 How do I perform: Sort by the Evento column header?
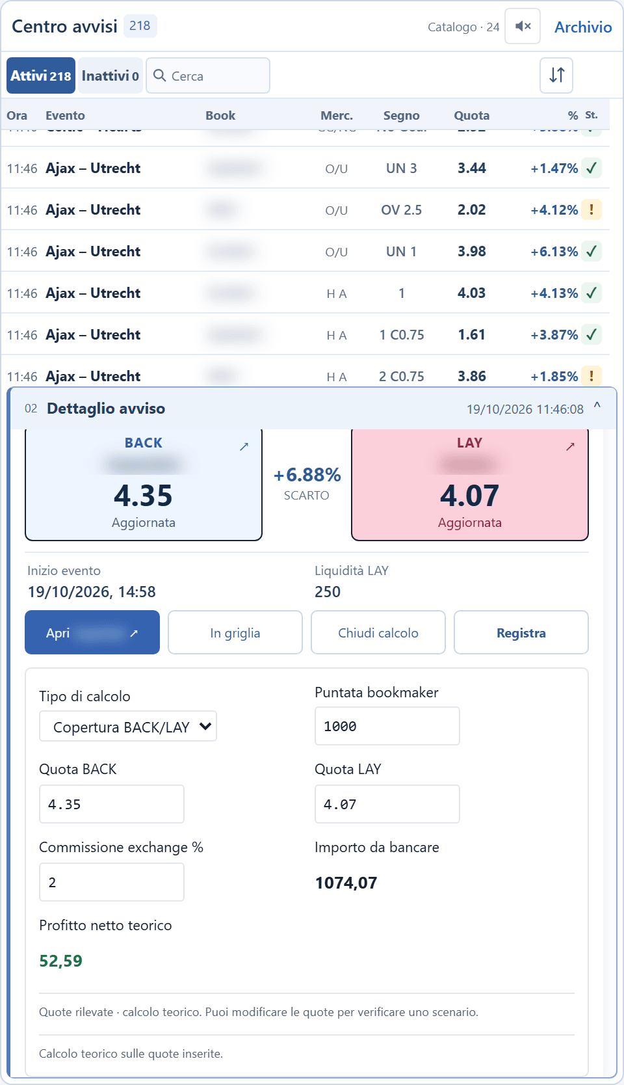[65, 115]
